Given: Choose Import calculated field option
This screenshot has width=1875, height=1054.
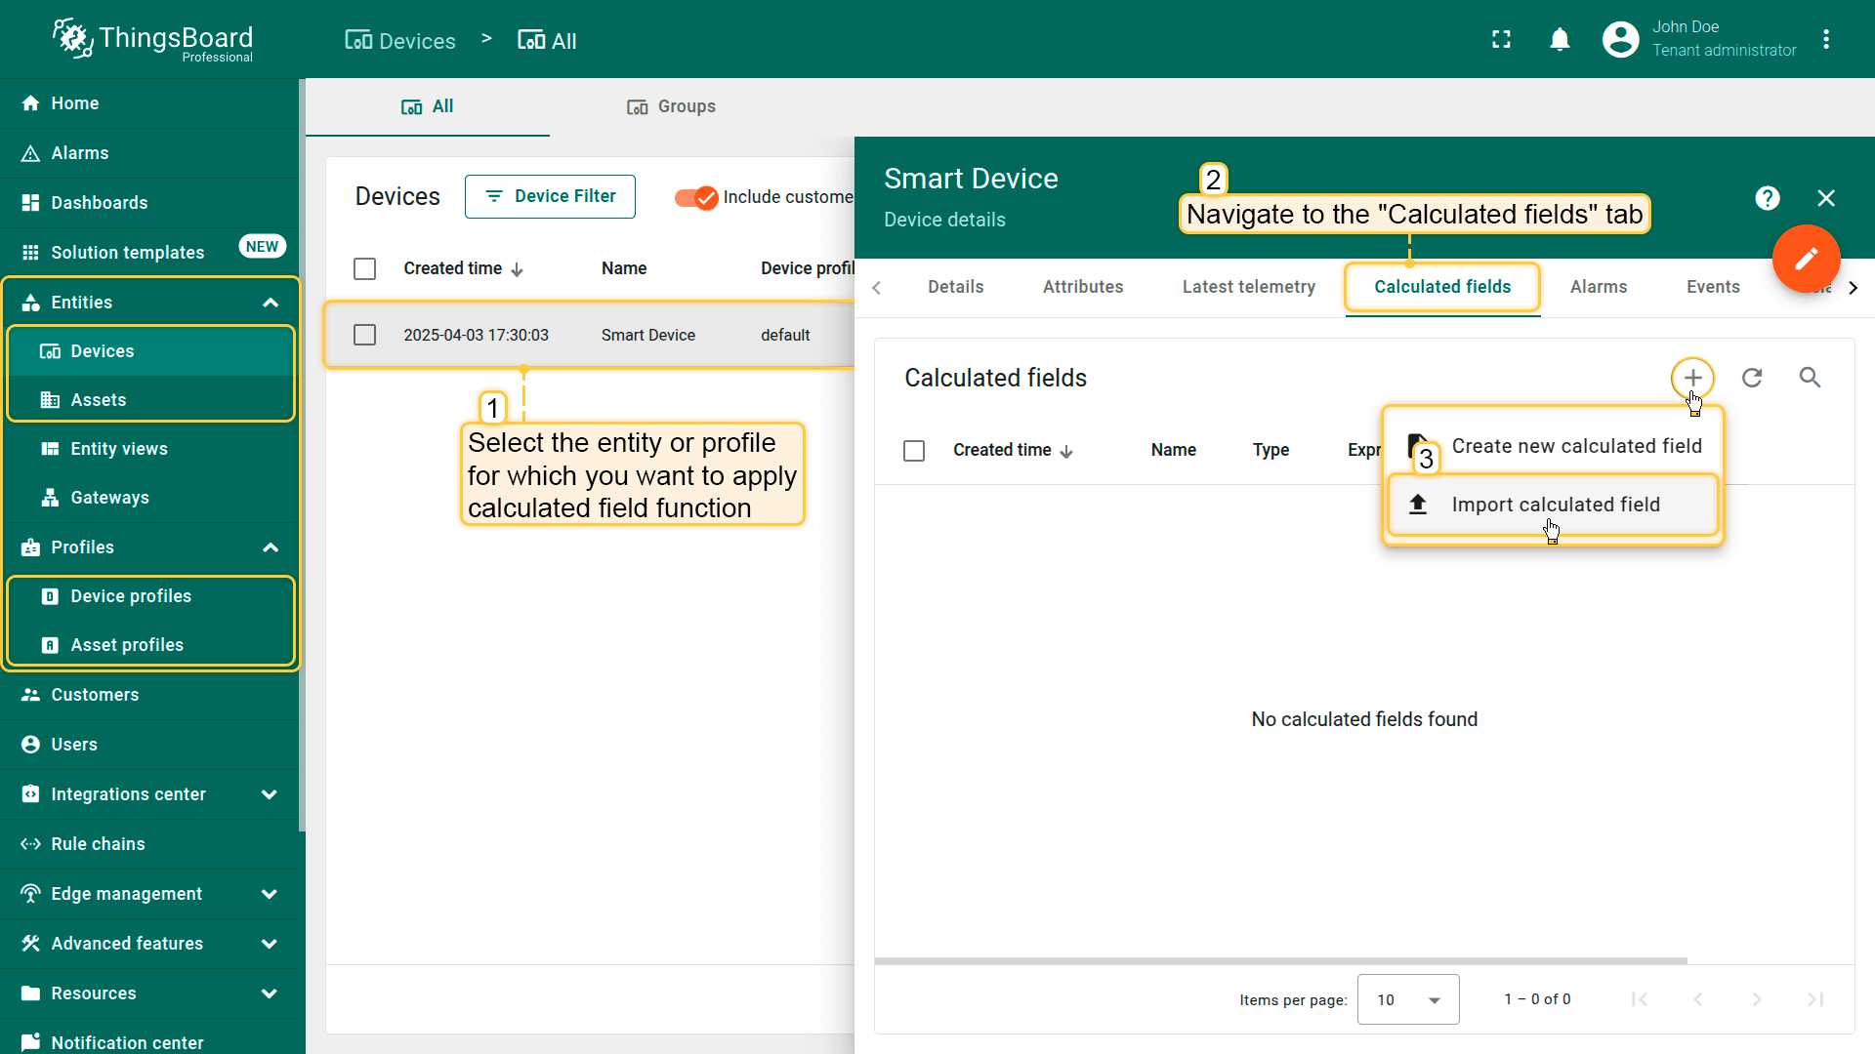Looking at the screenshot, I should [x=1554, y=505].
